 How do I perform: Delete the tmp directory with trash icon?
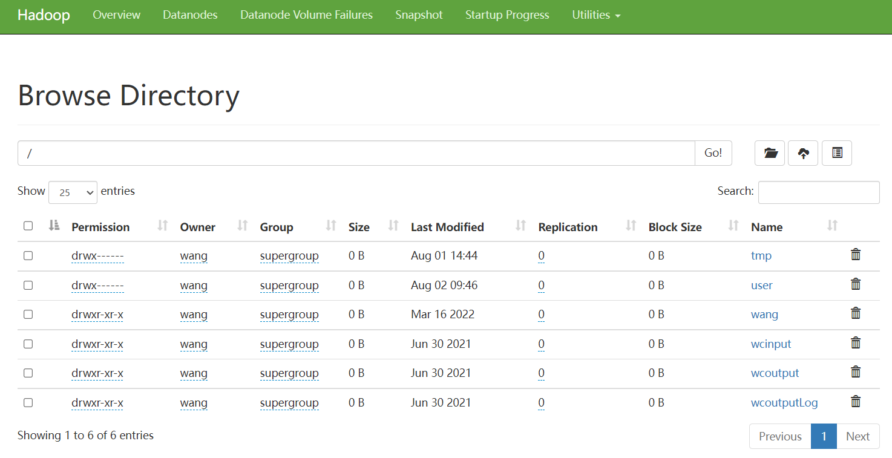856,255
